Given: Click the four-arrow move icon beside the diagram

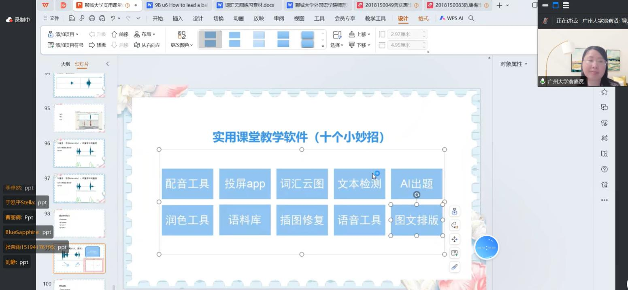Looking at the screenshot, I should (454, 239).
